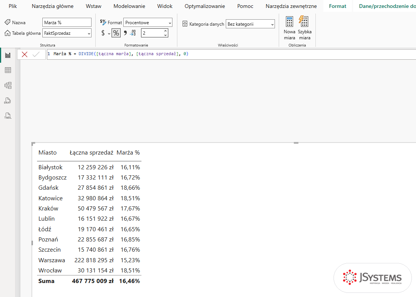Open Report view in left sidebar

(x=8, y=55)
